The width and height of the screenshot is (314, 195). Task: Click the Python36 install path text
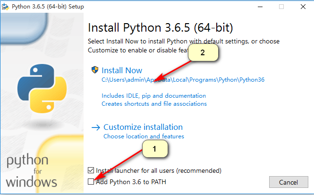tap(183, 80)
